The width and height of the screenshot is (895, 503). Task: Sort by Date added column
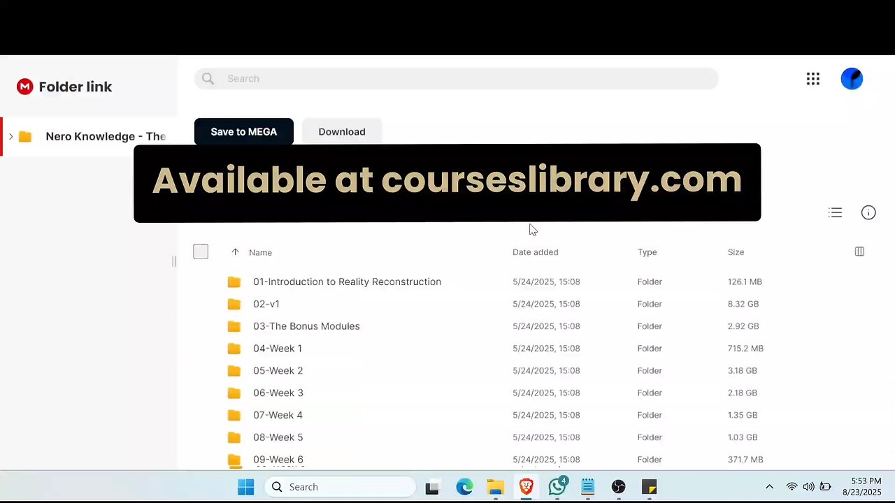535,252
